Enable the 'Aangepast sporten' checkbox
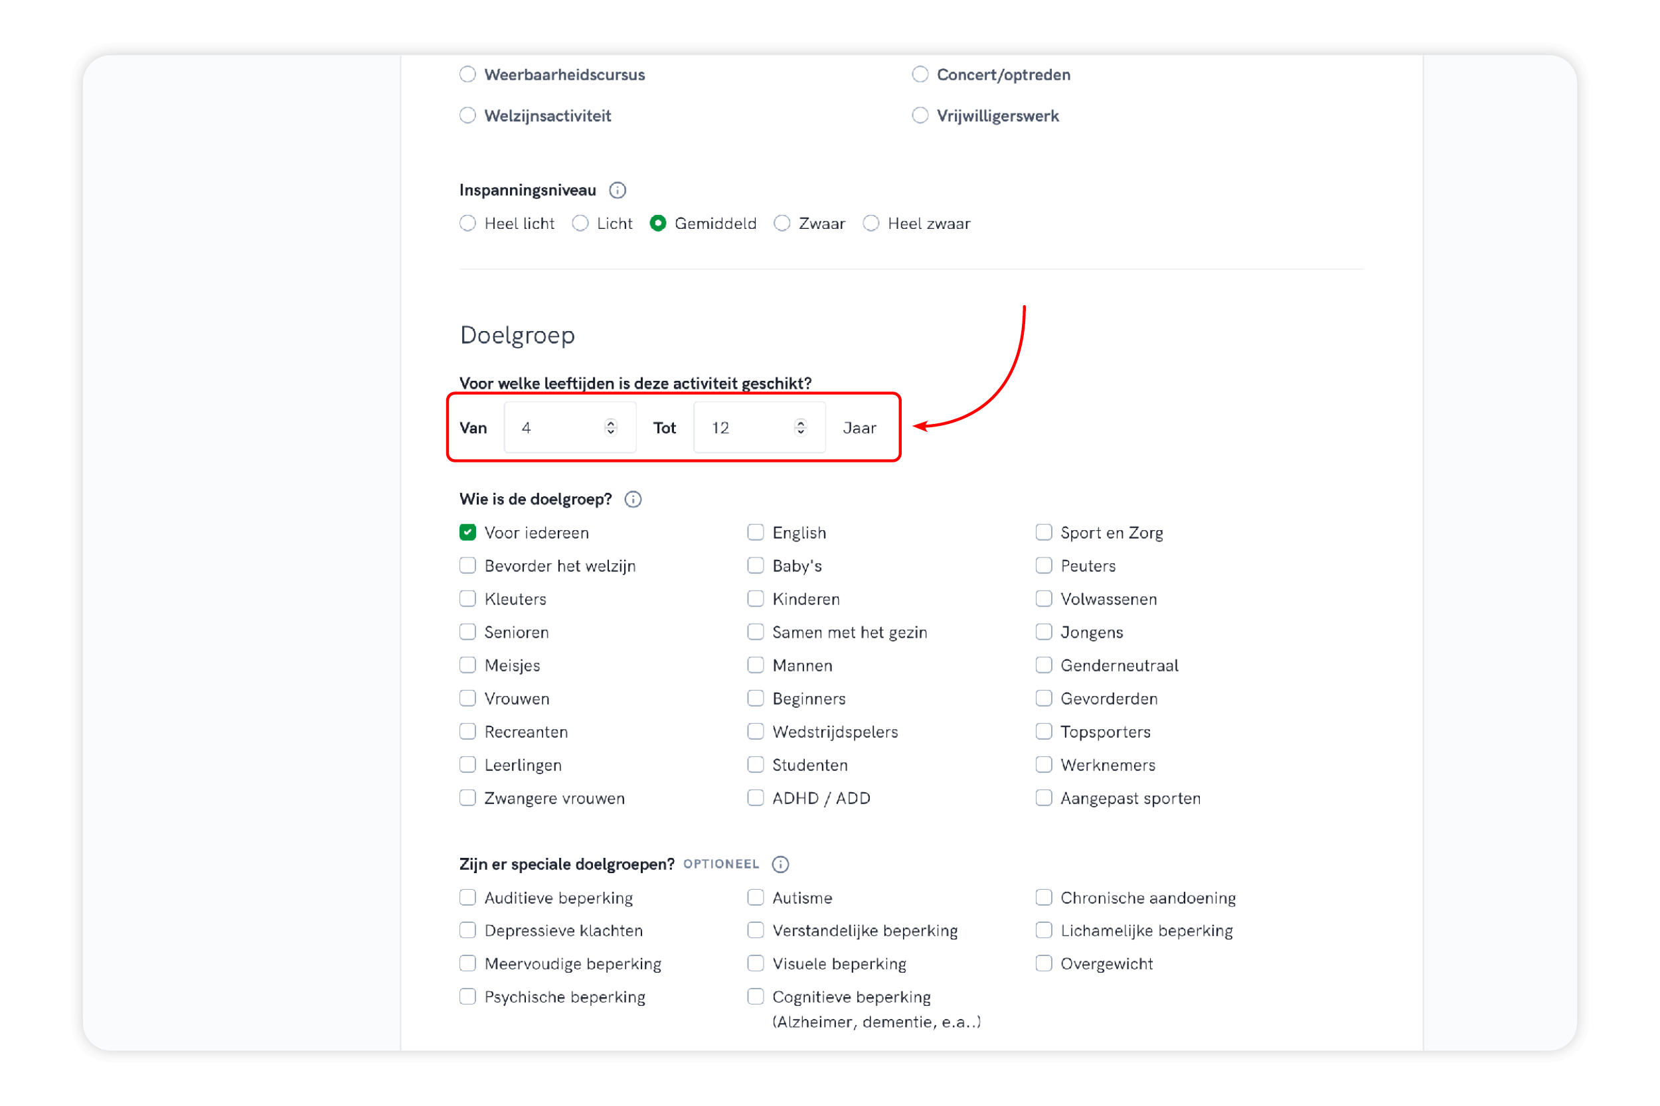Viewport: 1660px width, 1106px height. [x=1044, y=797]
